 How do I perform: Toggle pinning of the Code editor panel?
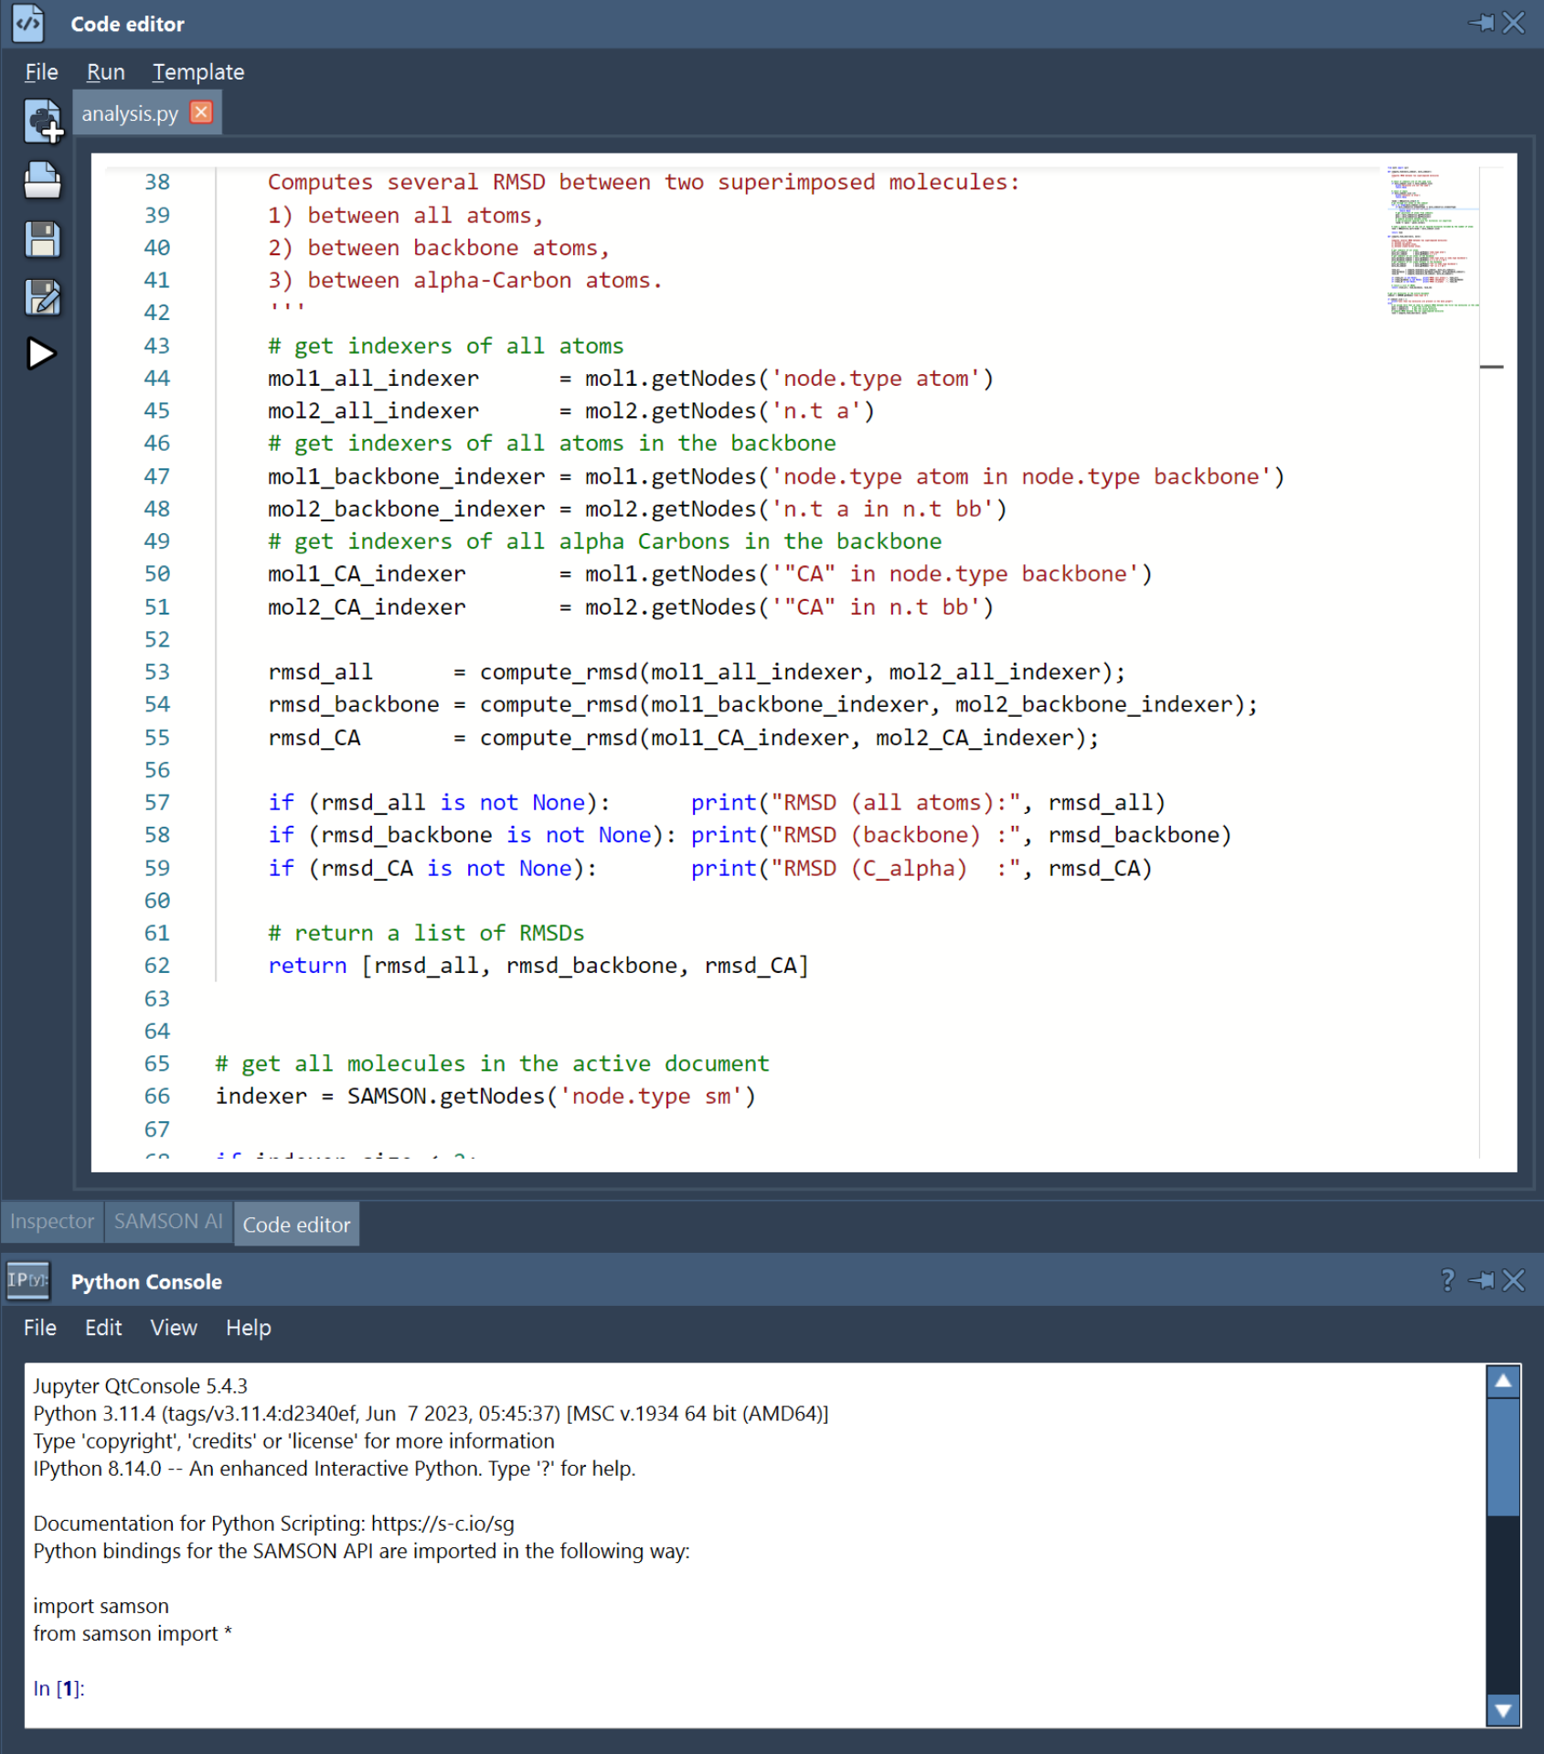click(x=1481, y=24)
